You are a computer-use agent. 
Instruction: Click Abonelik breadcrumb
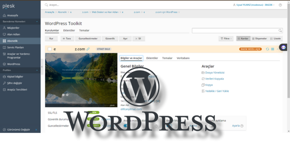pos(62,12)
